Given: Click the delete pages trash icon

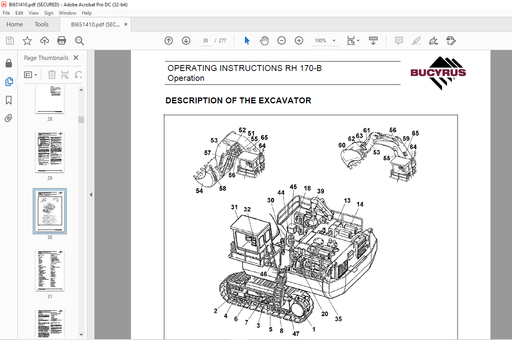Looking at the screenshot, I should point(52,75).
